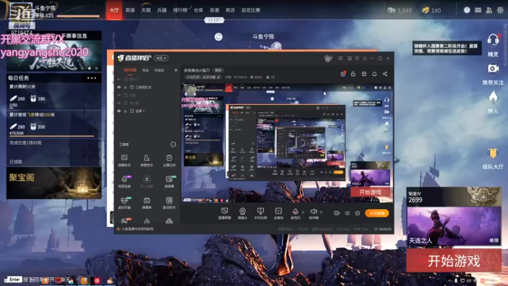Viewport: 508px width, 286px height.
Task: Open the type selector pill beside the app logo
Action: click(x=161, y=58)
